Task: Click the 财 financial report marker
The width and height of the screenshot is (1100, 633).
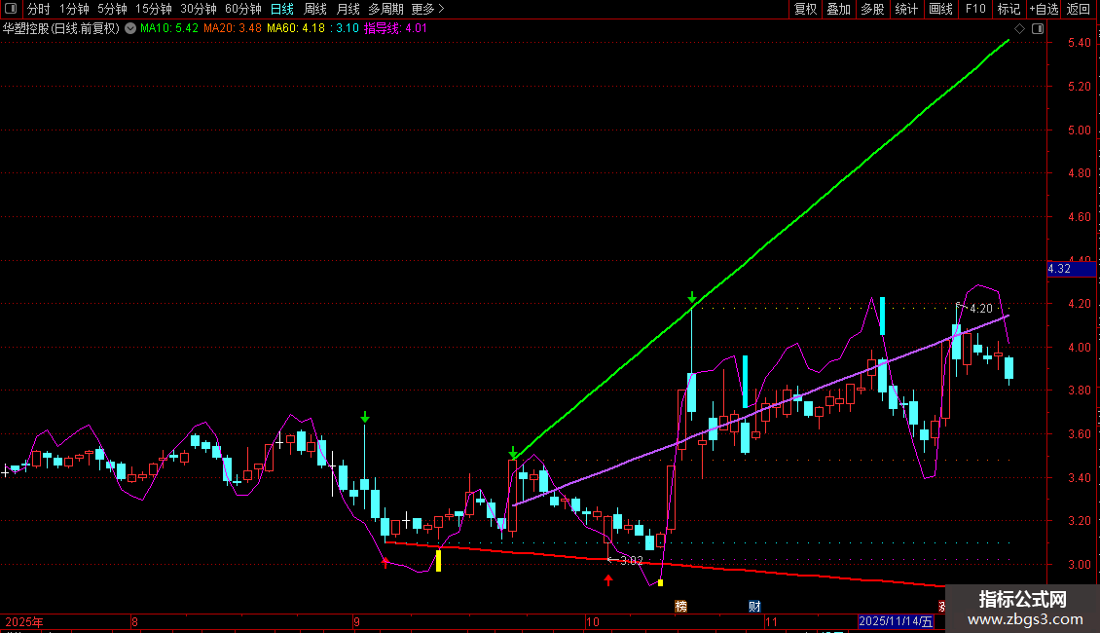Action: click(754, 607)
